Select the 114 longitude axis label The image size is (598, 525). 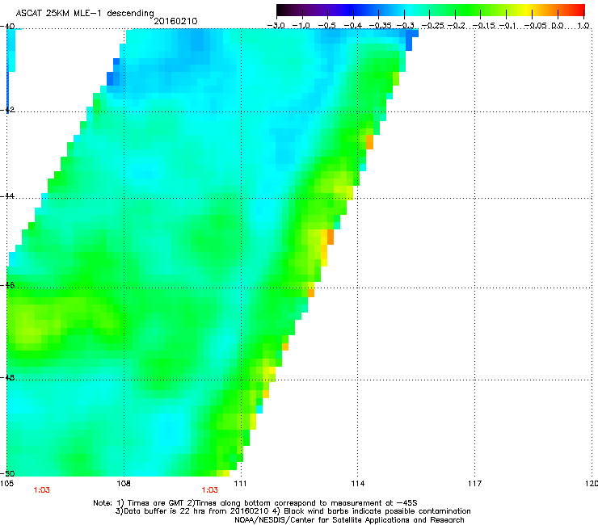click(x=358, y=484)
